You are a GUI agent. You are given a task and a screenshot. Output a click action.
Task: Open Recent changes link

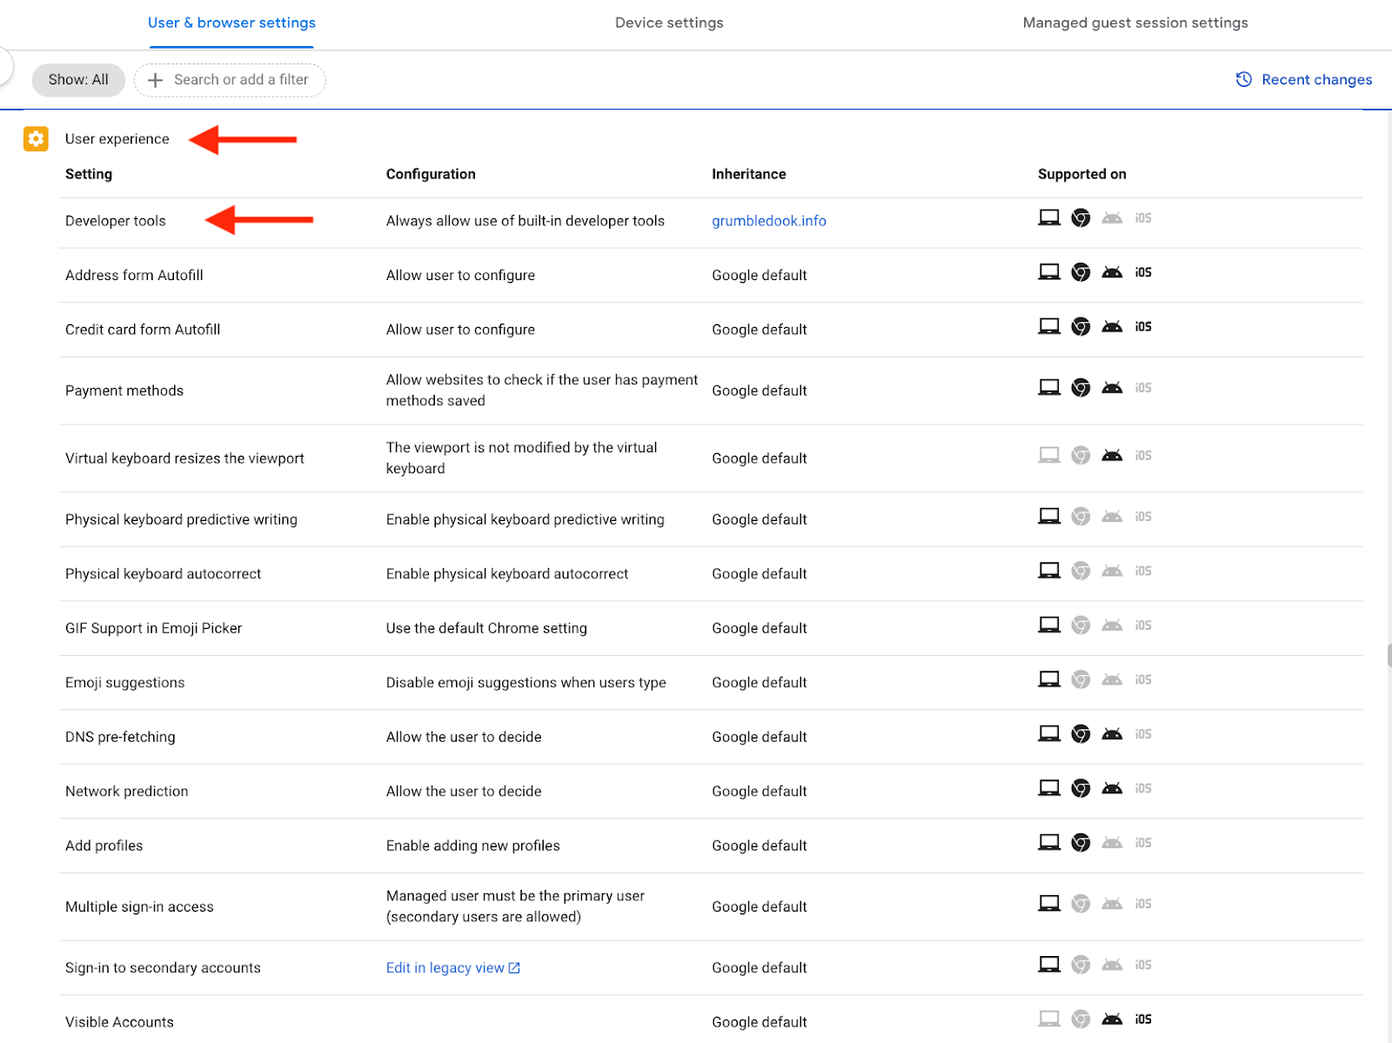click(1316, 80)
